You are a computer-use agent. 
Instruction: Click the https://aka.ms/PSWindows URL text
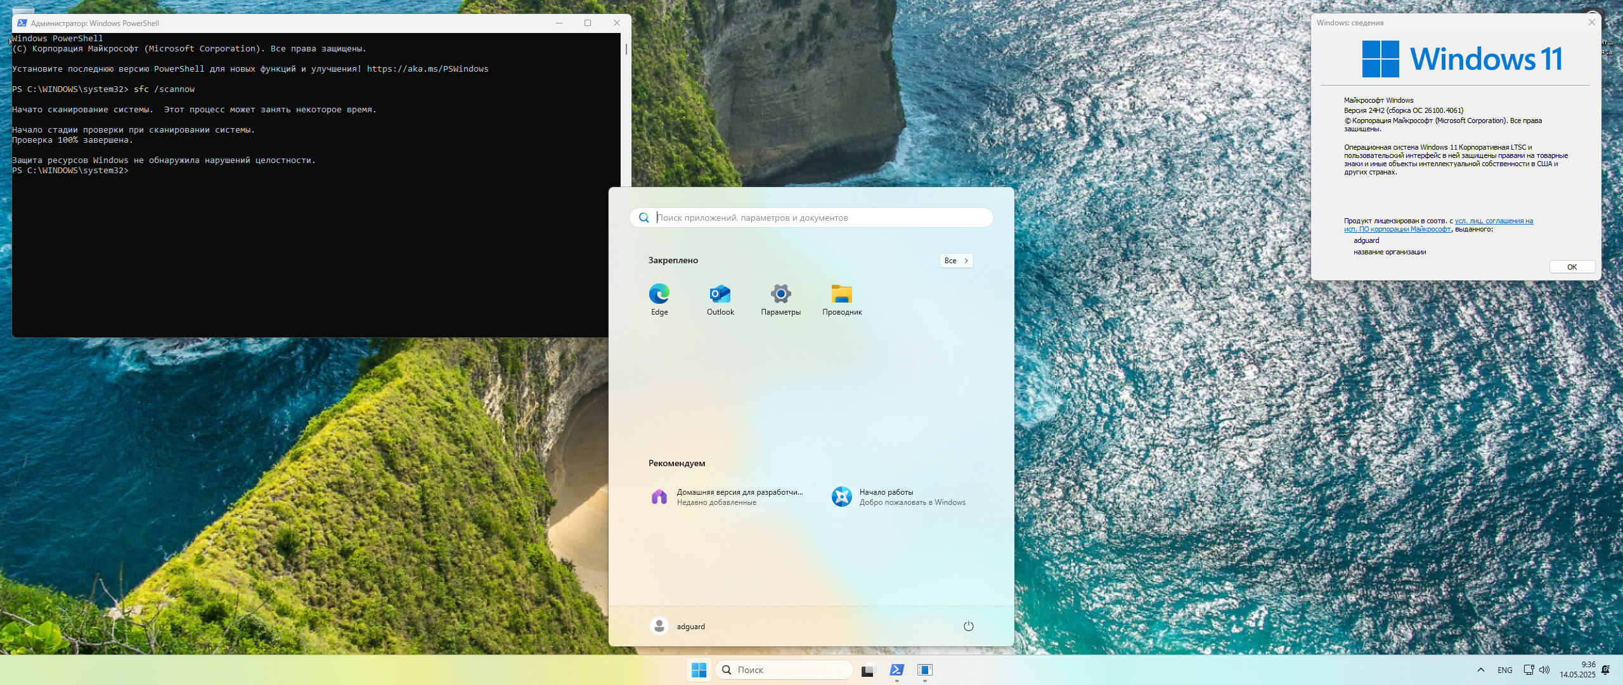tap(428, 69)
